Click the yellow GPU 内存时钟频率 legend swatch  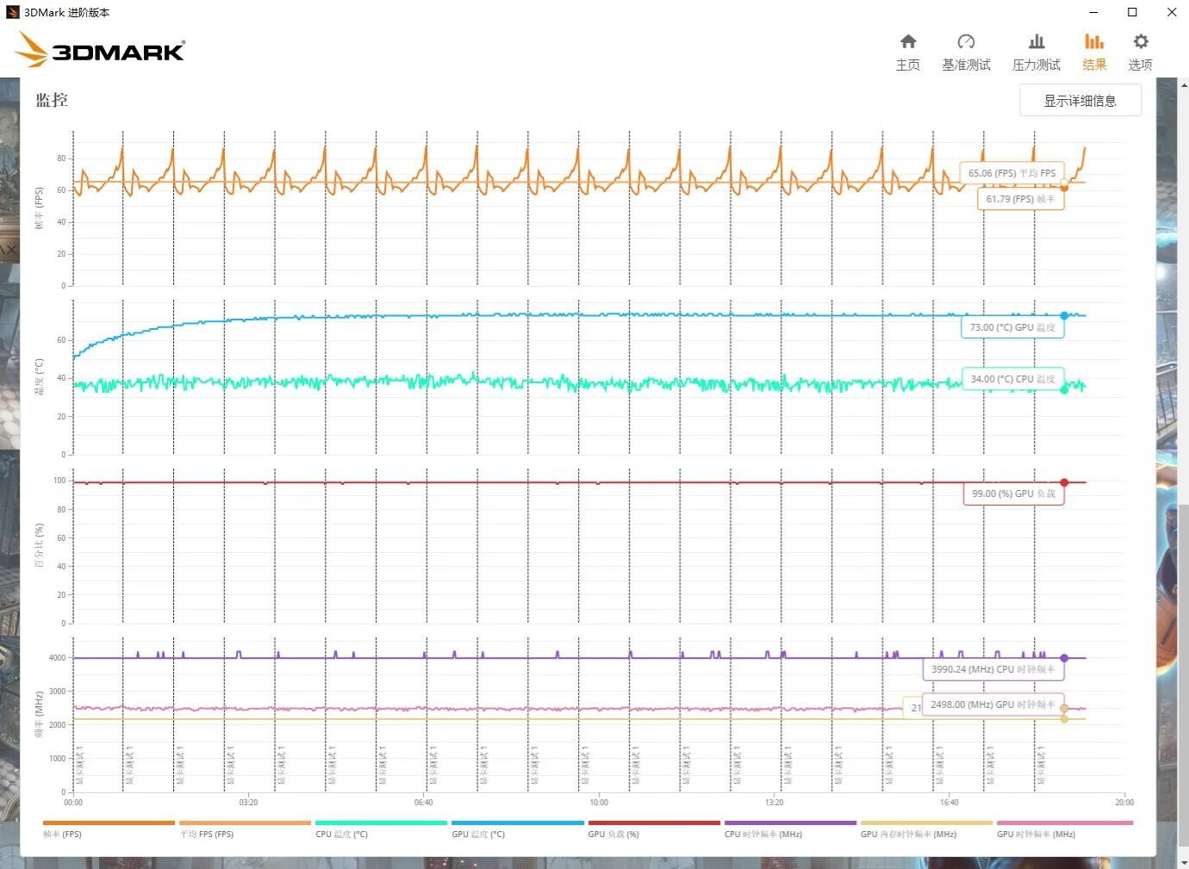[x=926, y=823]
